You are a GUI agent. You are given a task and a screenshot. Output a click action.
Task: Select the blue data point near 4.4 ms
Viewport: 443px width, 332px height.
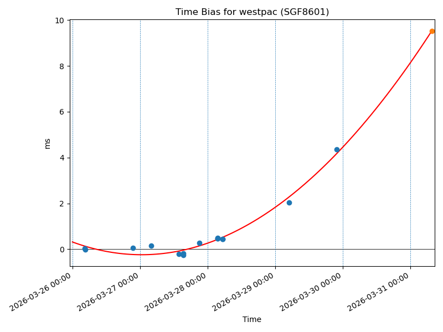pyautogui.click(x=337, y=149)
